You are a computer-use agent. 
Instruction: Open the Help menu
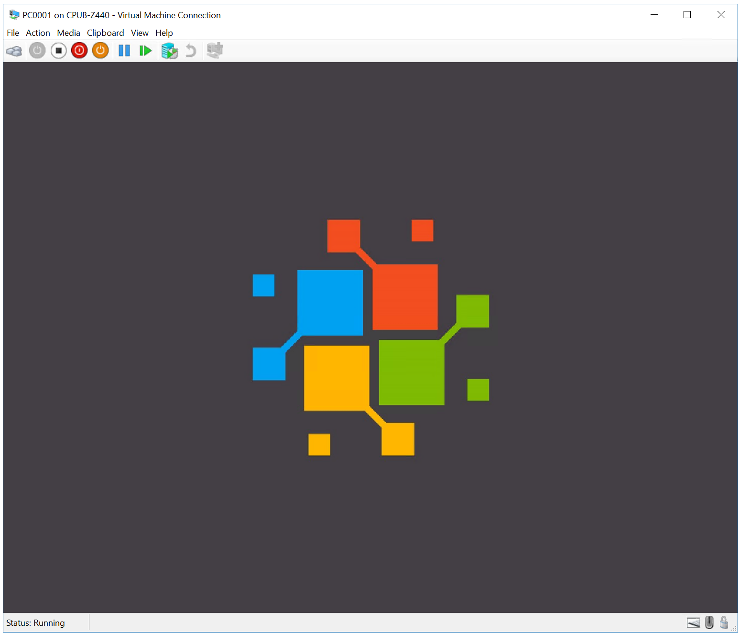coord(164,33)
